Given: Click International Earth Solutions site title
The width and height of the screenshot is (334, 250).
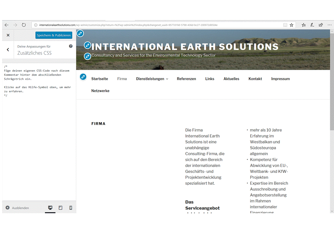Looking at the screenshot, I should 185,47.
